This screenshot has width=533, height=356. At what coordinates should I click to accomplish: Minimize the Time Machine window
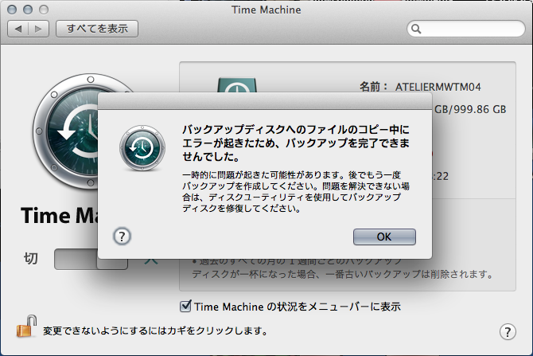(26, 10)
